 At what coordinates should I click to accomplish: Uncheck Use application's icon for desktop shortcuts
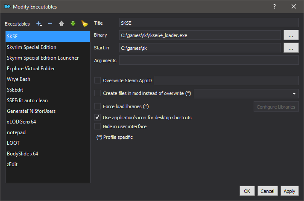click(x=97, y=118)
